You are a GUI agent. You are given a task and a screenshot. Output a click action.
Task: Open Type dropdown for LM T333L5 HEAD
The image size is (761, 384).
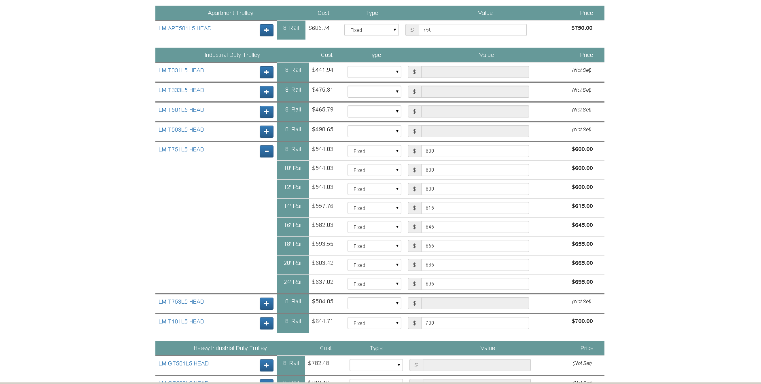(x=374, y=92)
